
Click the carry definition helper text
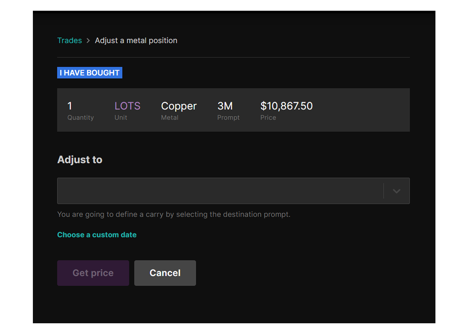pos(174,214)
